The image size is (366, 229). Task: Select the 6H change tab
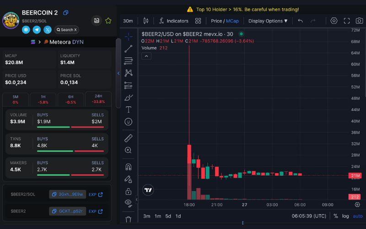click(70, 99)
